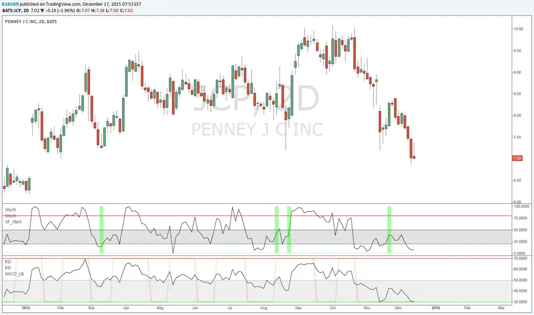Screen dimensions: 534x315
Task: Click the H:7.38 high price value
Action: (98, 10)
